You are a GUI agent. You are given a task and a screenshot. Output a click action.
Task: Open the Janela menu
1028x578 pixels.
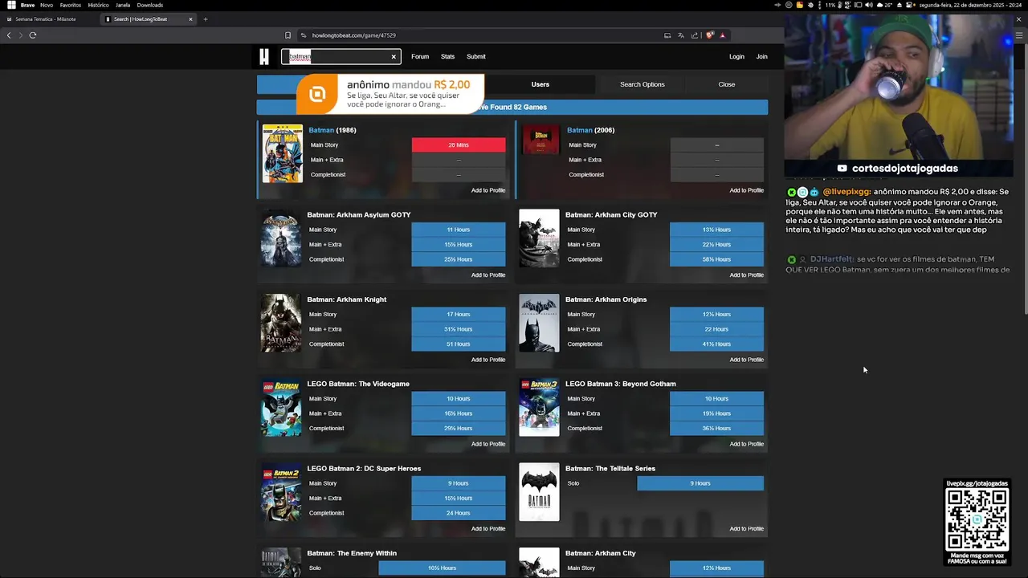pyautogui.click(x=123, y=5)
